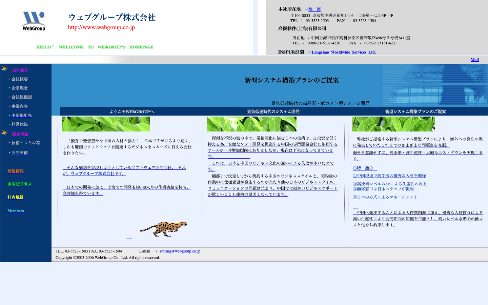Screen dimensions: 488x305
Task: Click the leaf image in the 景気低迷時代 column
Action: [x=252, y=124]
